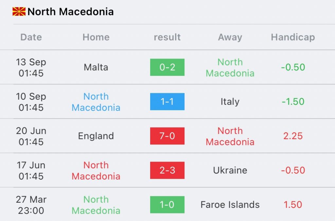Image resolution: width=335 pixels, height=221 pixels.
Task: Select the Date column header
Action: pos(31,37)
